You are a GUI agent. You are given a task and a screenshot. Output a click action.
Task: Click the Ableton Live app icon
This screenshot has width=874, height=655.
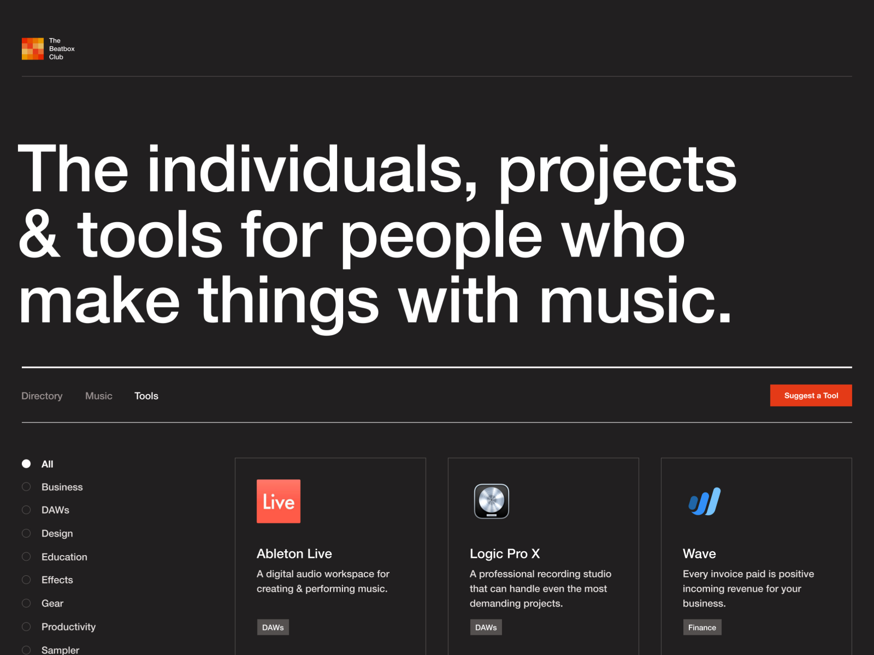pos(279,501)
